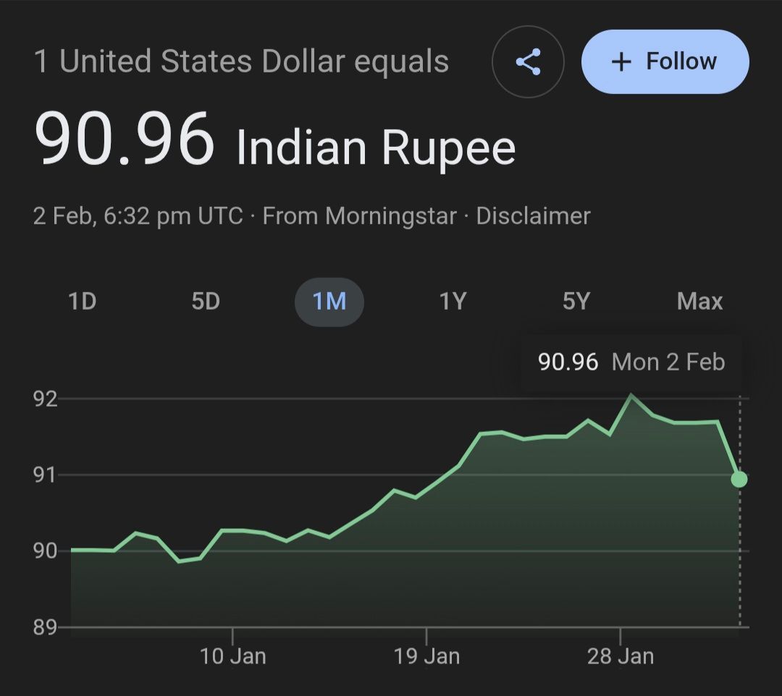Screen dimensions: 782x696
Task: Select the 5D chart range
Action: click(x=206, y=301)
